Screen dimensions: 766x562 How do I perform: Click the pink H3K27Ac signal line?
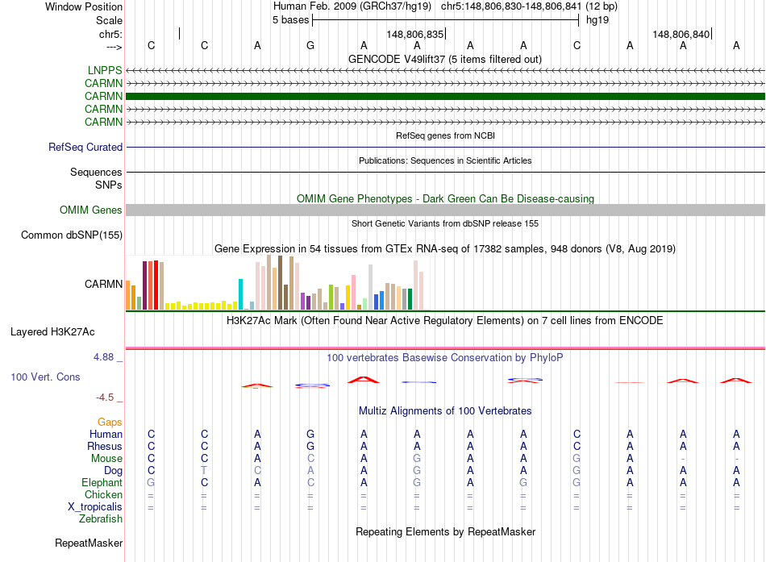445,348
